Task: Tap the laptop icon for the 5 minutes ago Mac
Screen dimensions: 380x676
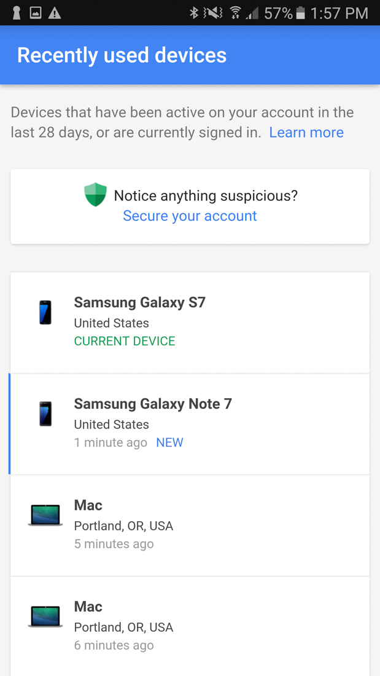Action: [45, 515]
